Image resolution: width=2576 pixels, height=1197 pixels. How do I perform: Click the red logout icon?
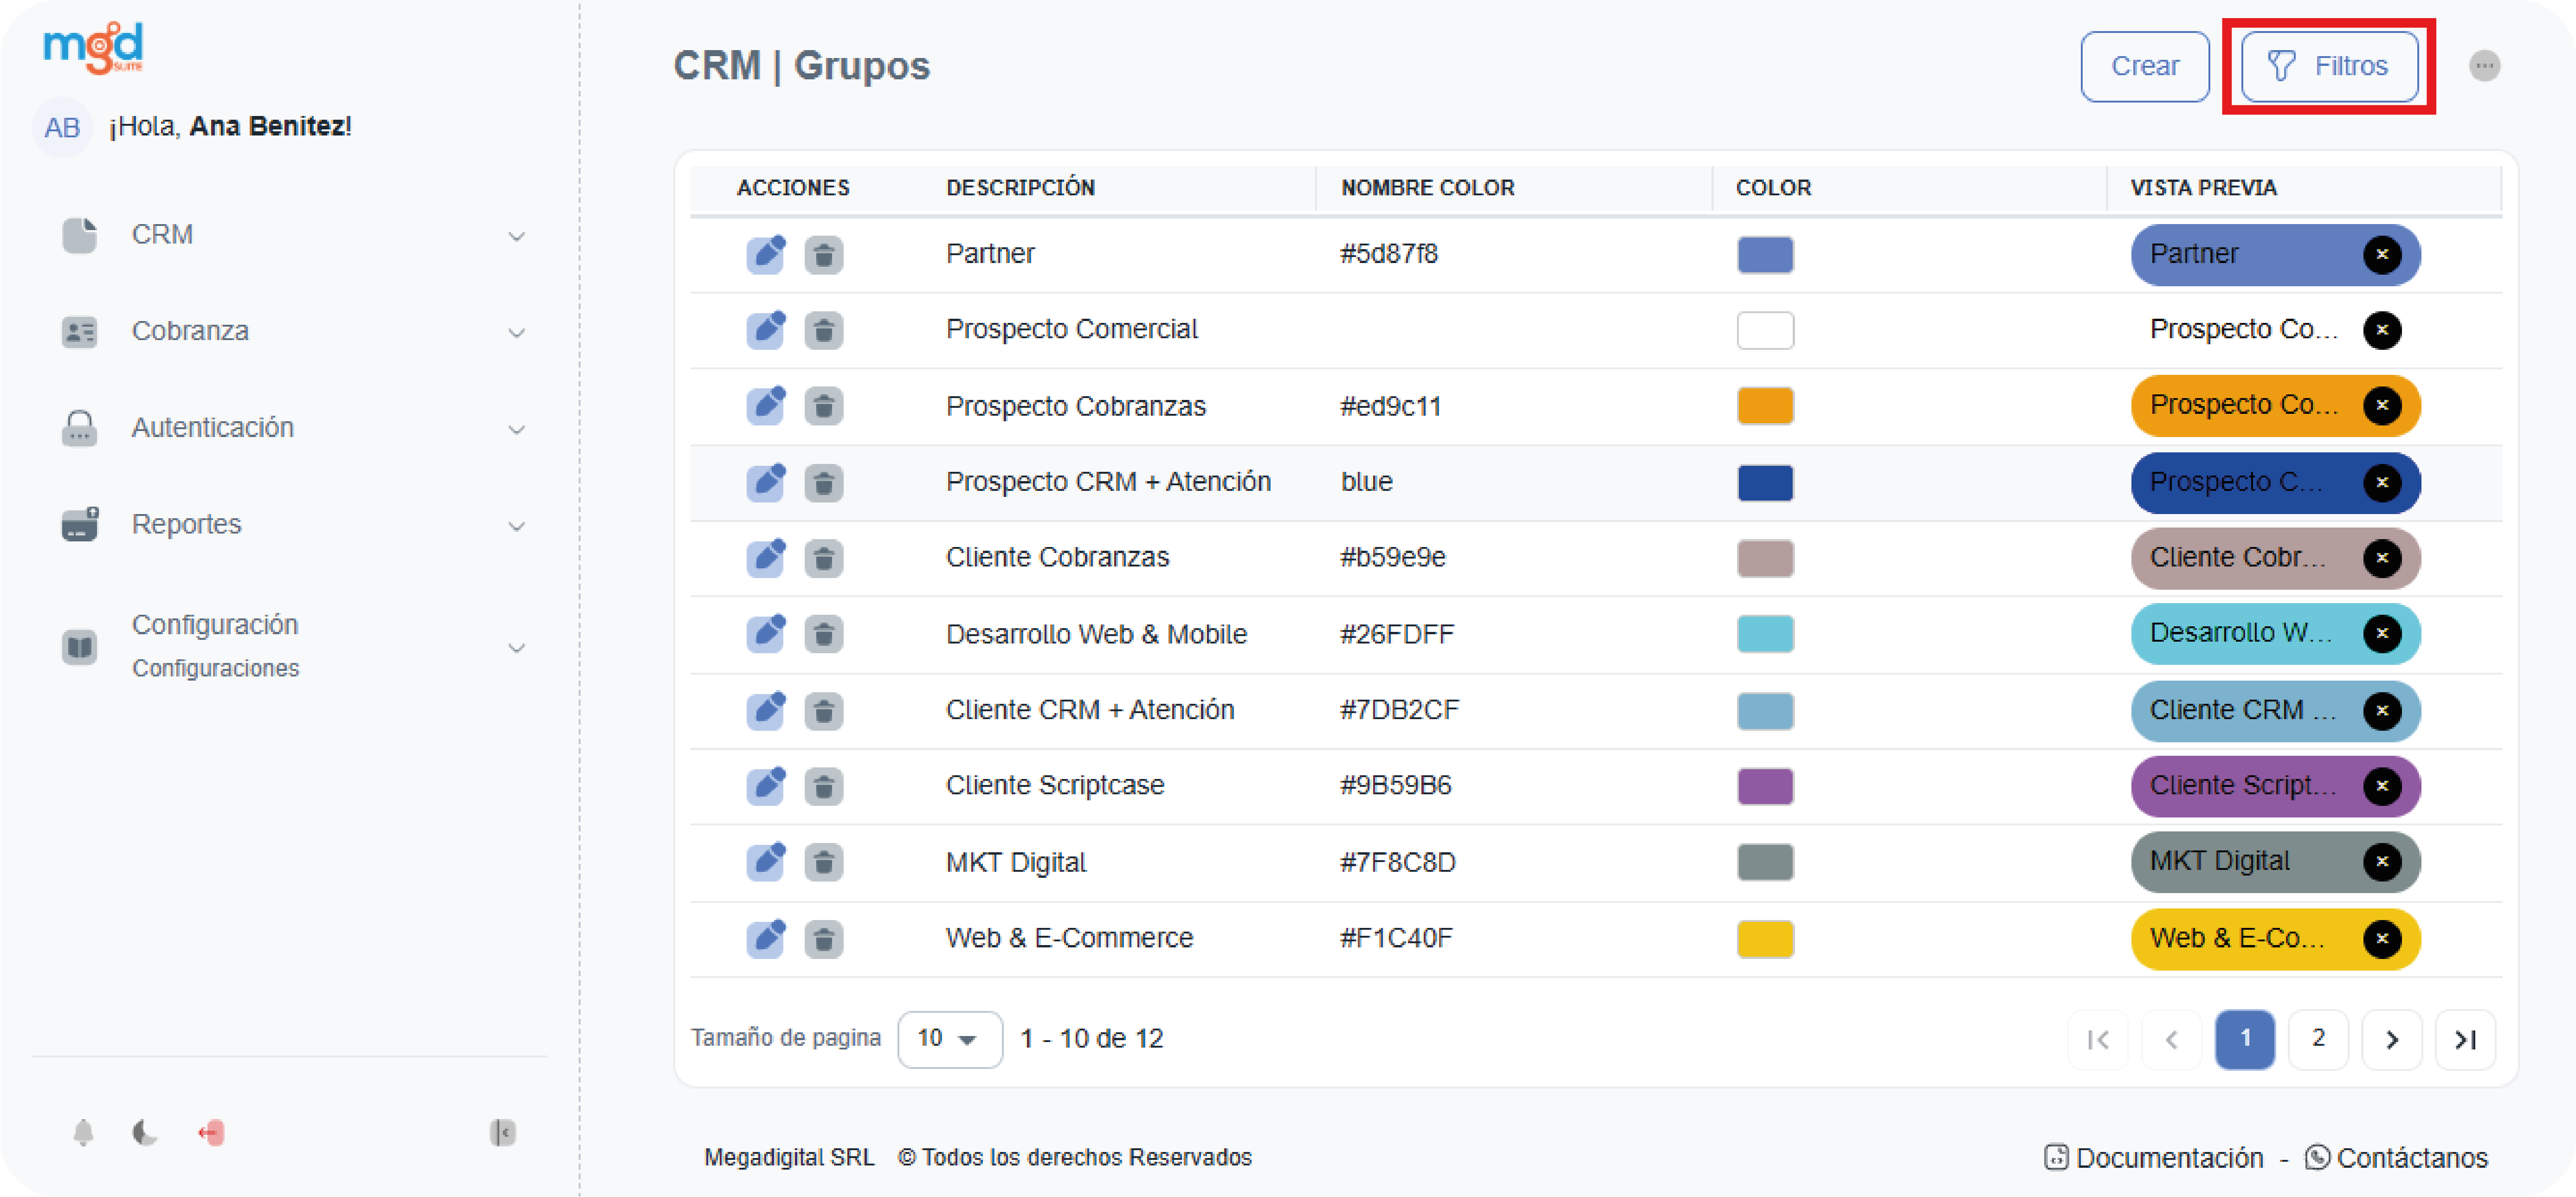pyautogui.click(x=211, y=1132)
